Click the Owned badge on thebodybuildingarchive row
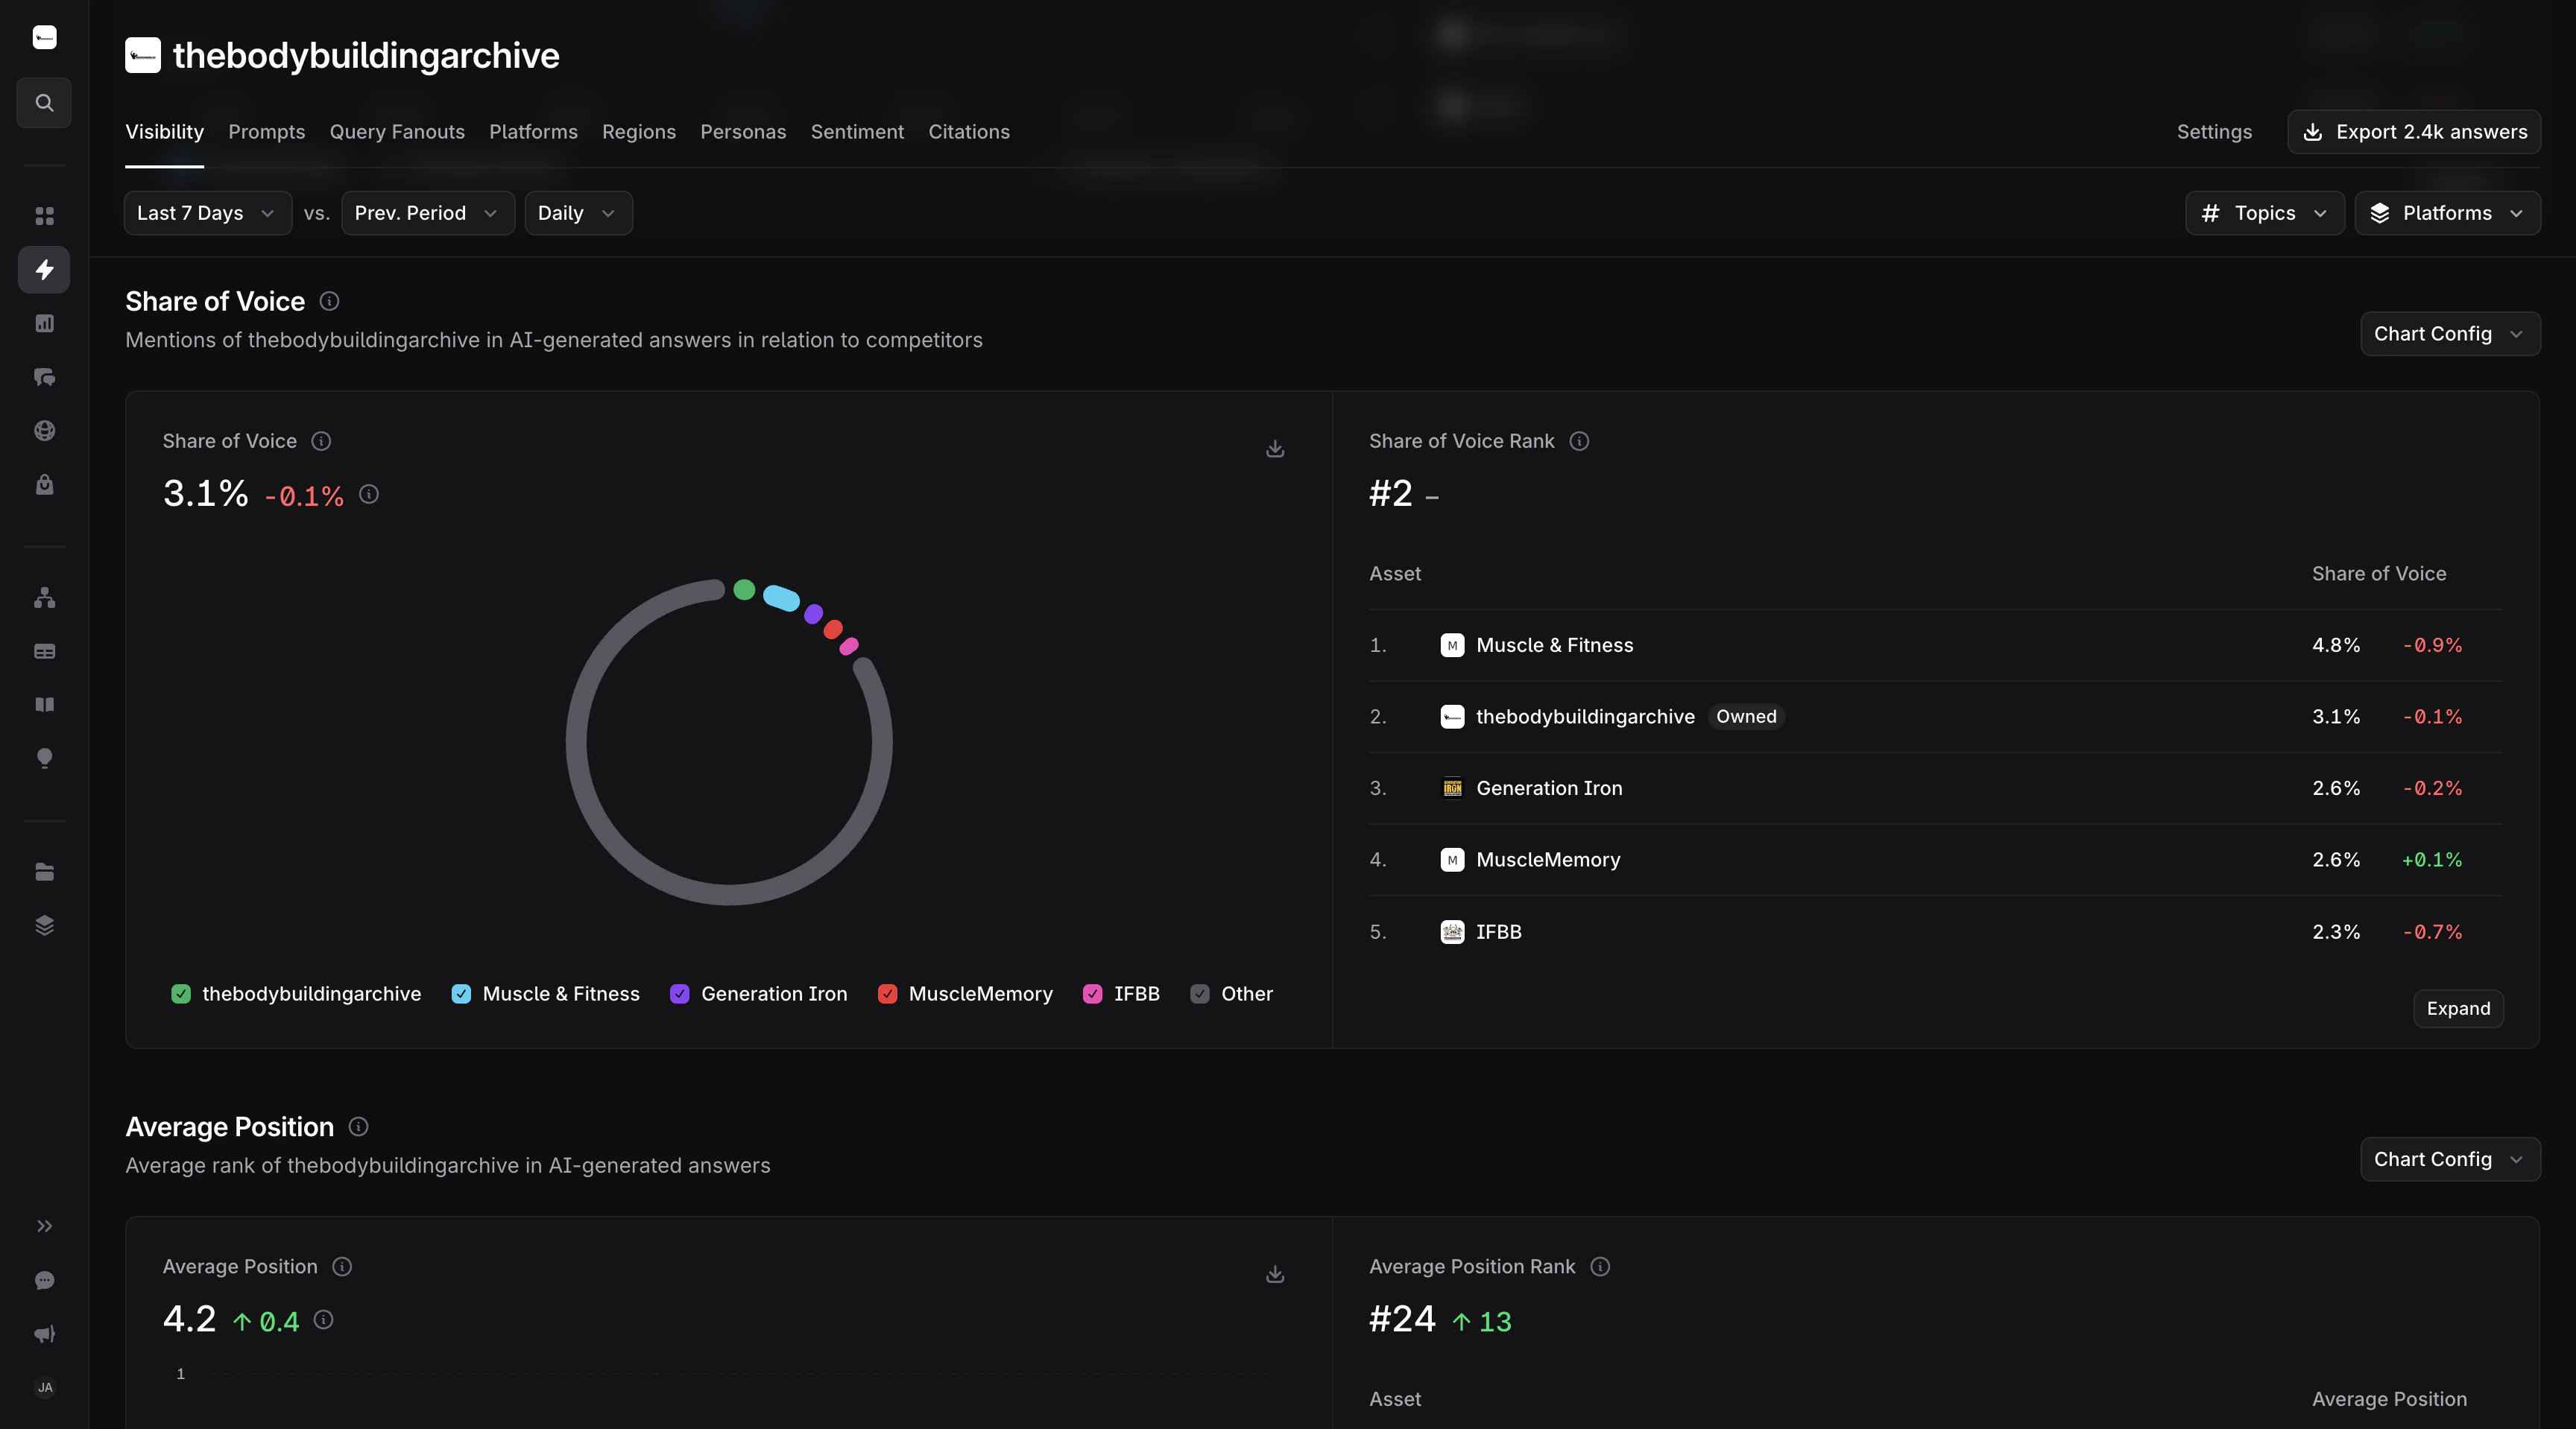This screenshot has height=1429, width=2576. [x=1746, y=717]
